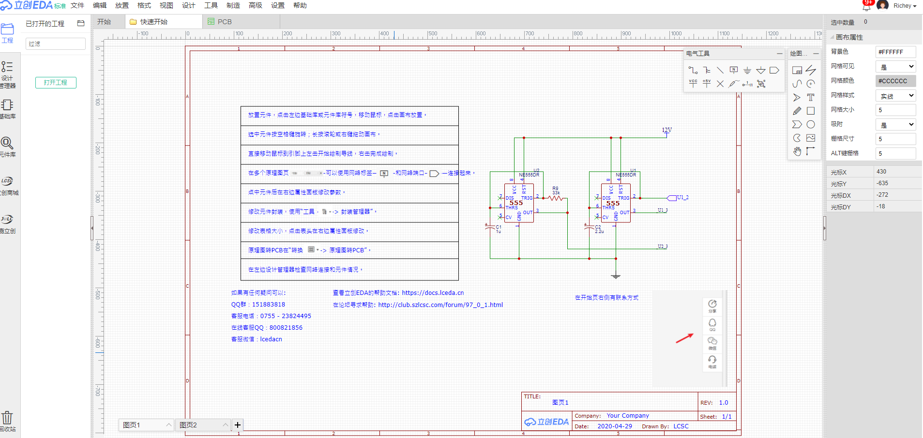The width and height of the screenshot is (923, 438).
Task: Select the ellipse drawing tool
Action: [x=811, y=124]
